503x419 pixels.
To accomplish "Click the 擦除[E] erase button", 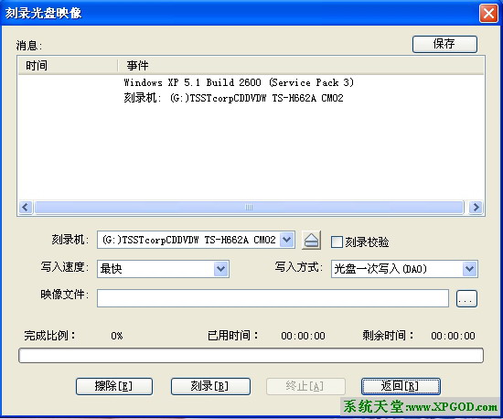I will [x=114, y=386].
